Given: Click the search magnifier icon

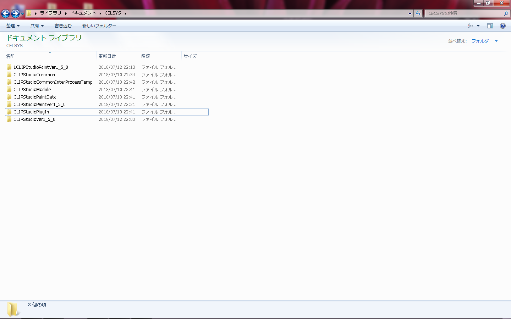Looking at the screenshot, I should click(506, 13).
